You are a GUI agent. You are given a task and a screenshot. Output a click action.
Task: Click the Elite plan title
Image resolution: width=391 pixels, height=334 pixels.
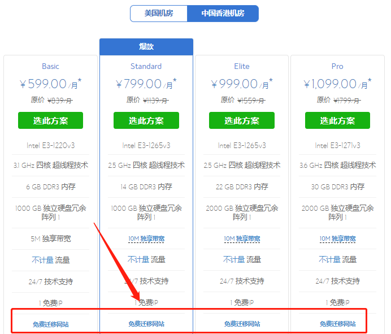pos(242,66)
